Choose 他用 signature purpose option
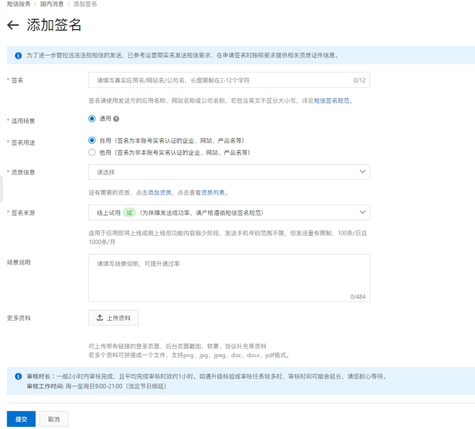475x429 pixels. click(x=92, y=152)
